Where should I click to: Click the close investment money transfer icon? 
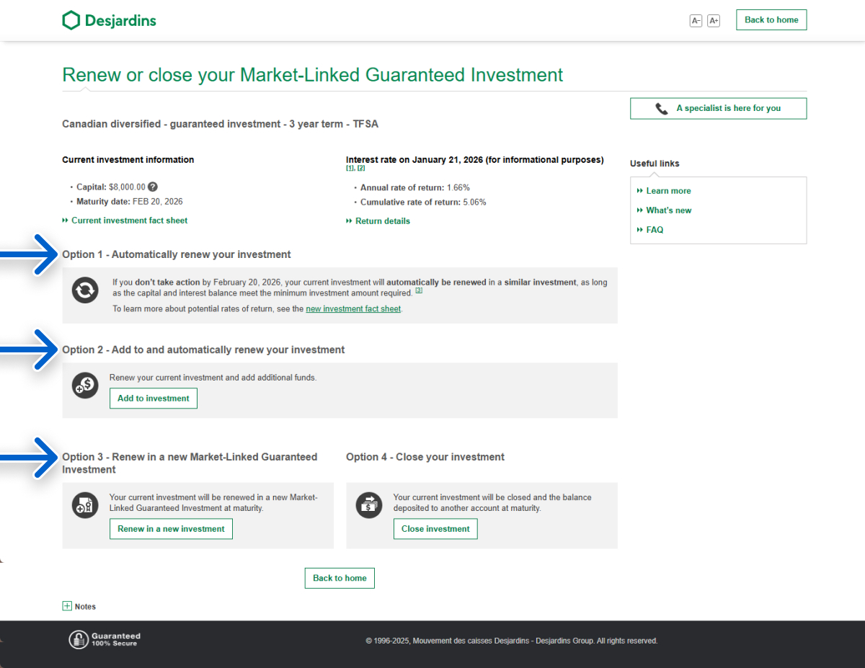click(x=369, y=506)
